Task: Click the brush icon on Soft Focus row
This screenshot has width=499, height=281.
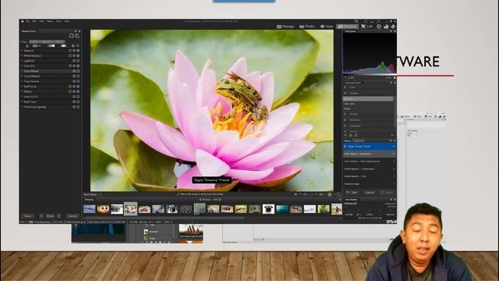Action: click(x=70, y=87)
